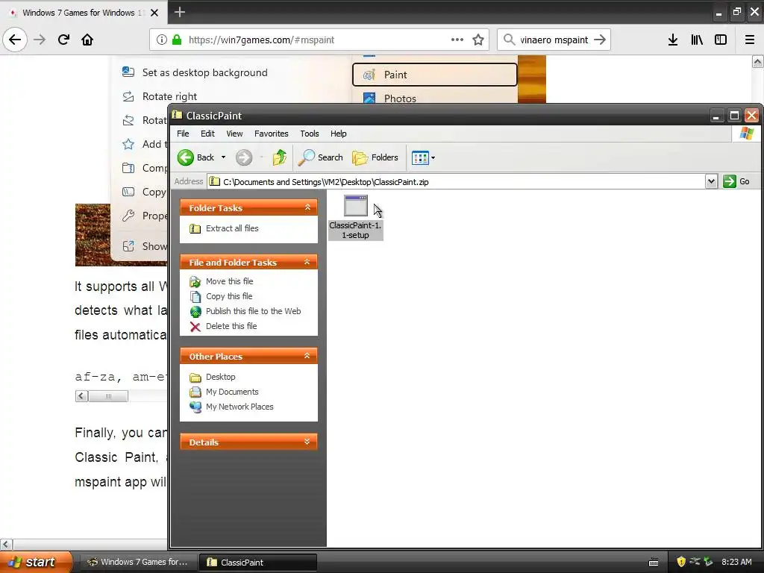Viewport: 764px width, 573px height.
Task: Click Delete this file
Action: tap(231, 326)
